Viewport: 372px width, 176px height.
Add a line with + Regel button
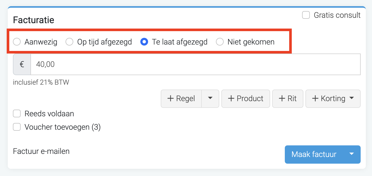tap(181, 99)
